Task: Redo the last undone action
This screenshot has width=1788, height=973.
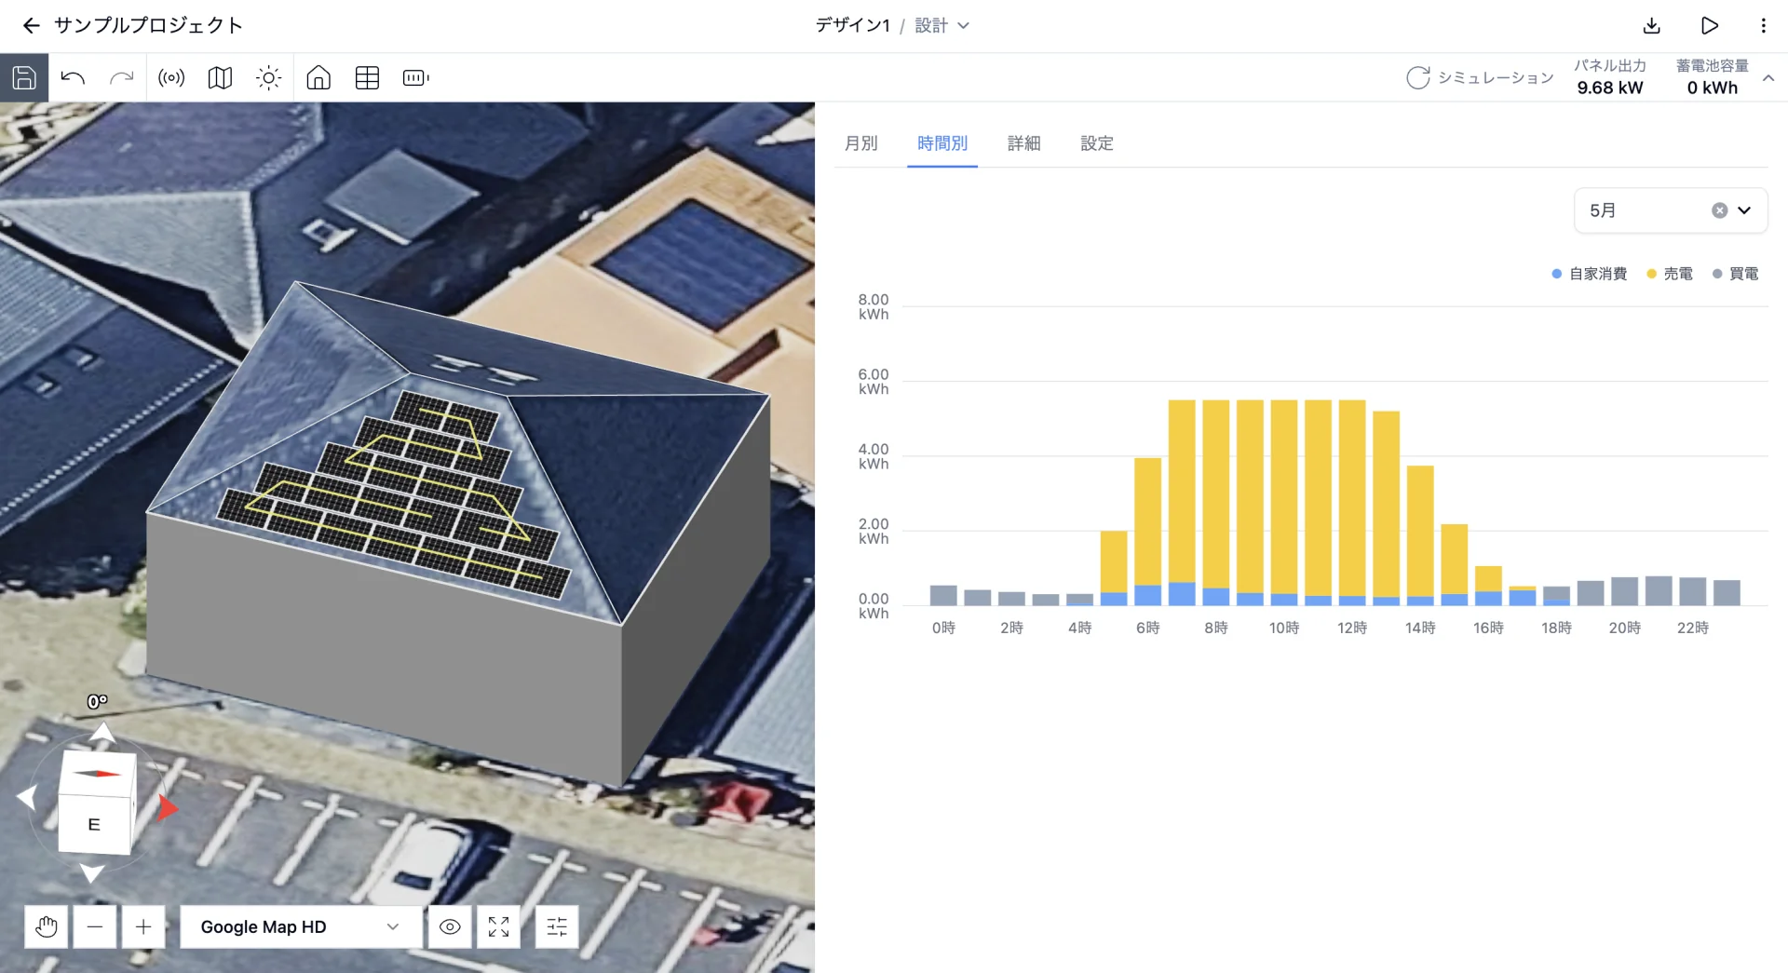Action: tap(121, 77)
